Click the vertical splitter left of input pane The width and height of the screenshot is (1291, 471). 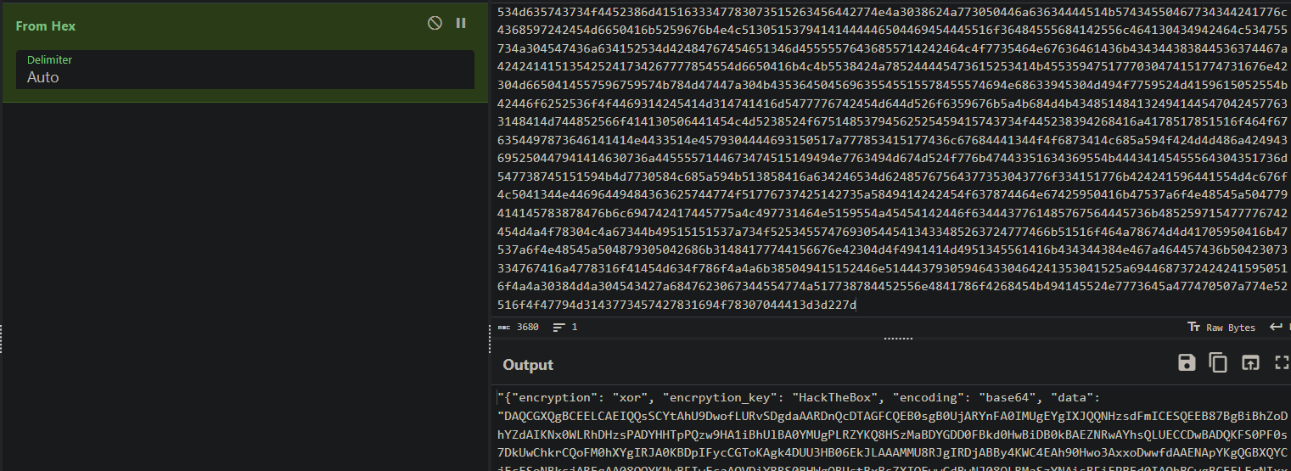pyautogui.click(x=491, y=339)
